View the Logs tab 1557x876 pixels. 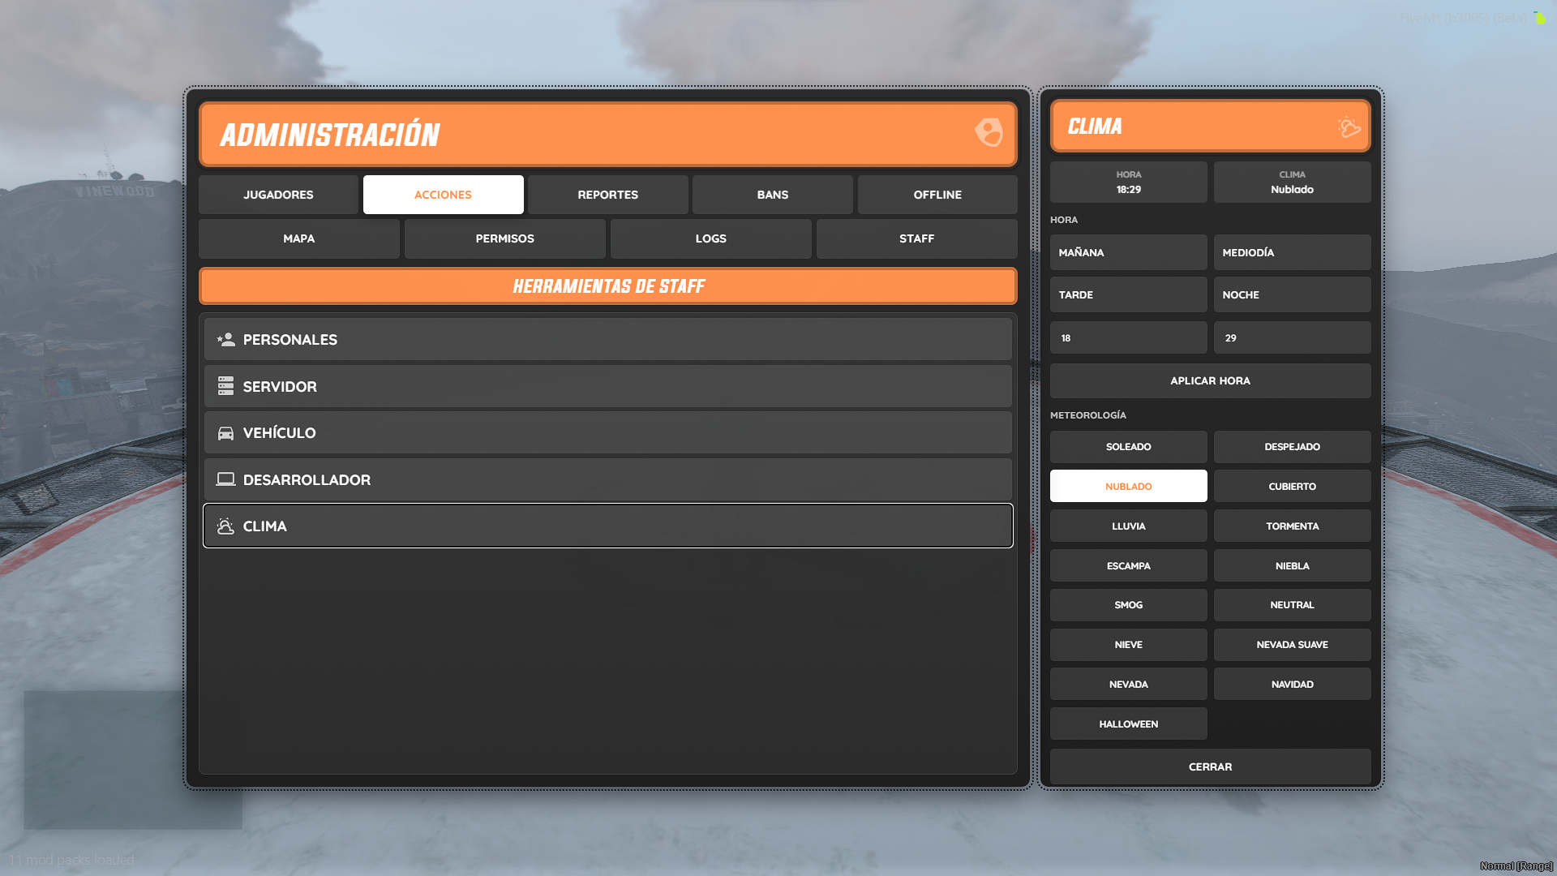pyautogui.click(x=710, y=238)
